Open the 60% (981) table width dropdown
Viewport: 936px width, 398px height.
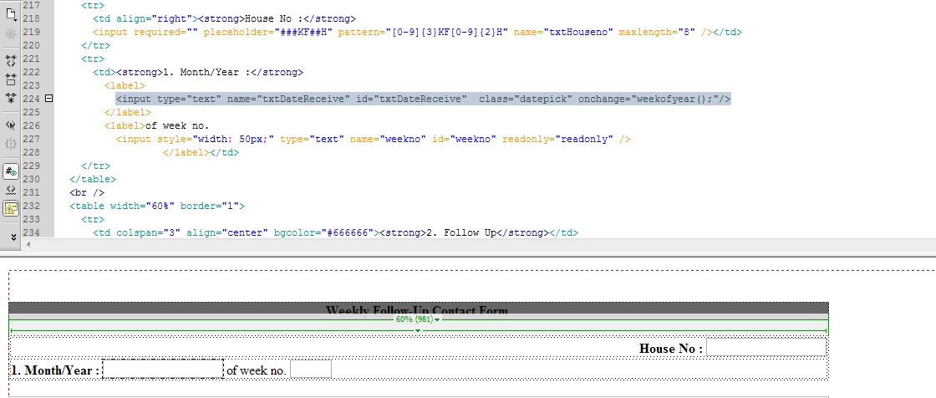pyautogui.click(x=418, y=319)
